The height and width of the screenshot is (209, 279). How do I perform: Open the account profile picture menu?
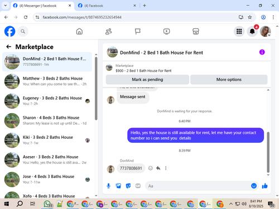click(x=265, y=31)
